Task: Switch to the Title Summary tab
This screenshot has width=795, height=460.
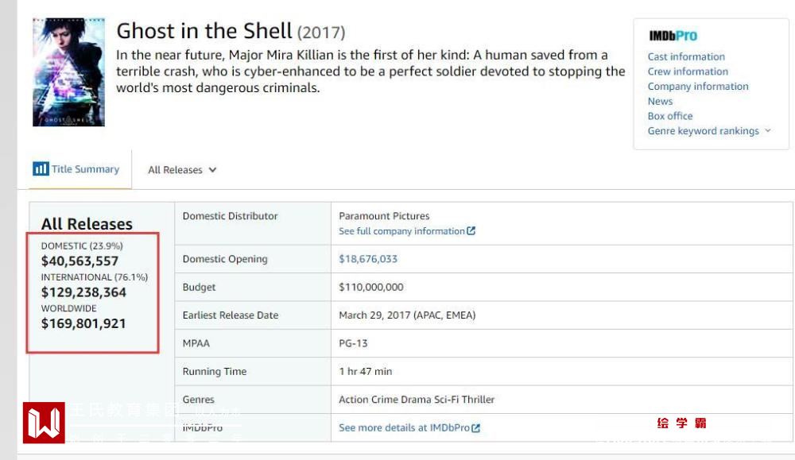Action: point(85,169)
